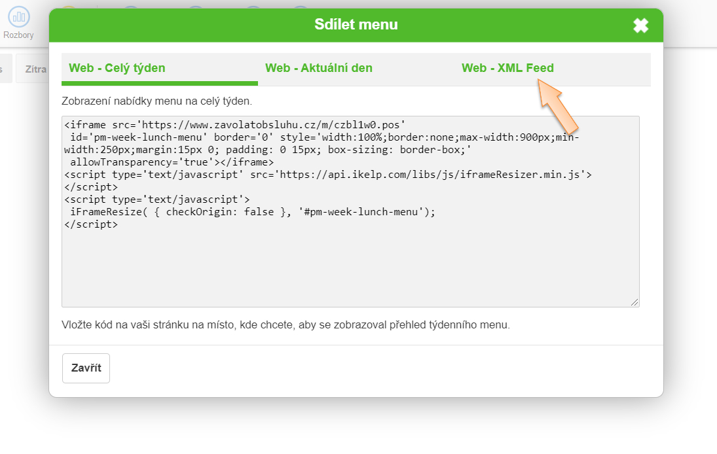The height and width of the screenshot is (454, 717).
Task: Click the Zavřít button
Action: coord(86,368)
